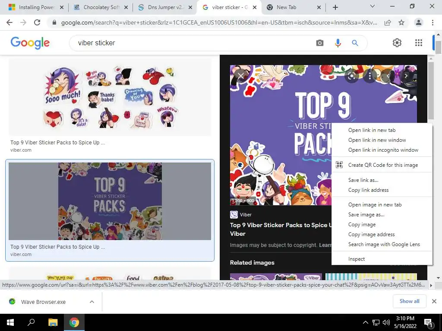The width and height of the screenshot is (442, 331).
Task: Go to previous preview image arrow
Action: [388, 76]
